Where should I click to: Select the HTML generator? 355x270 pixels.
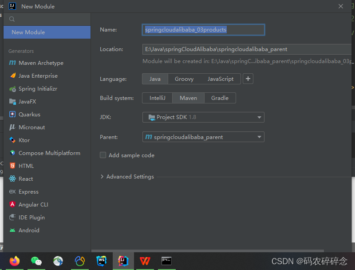pos(47,166)
